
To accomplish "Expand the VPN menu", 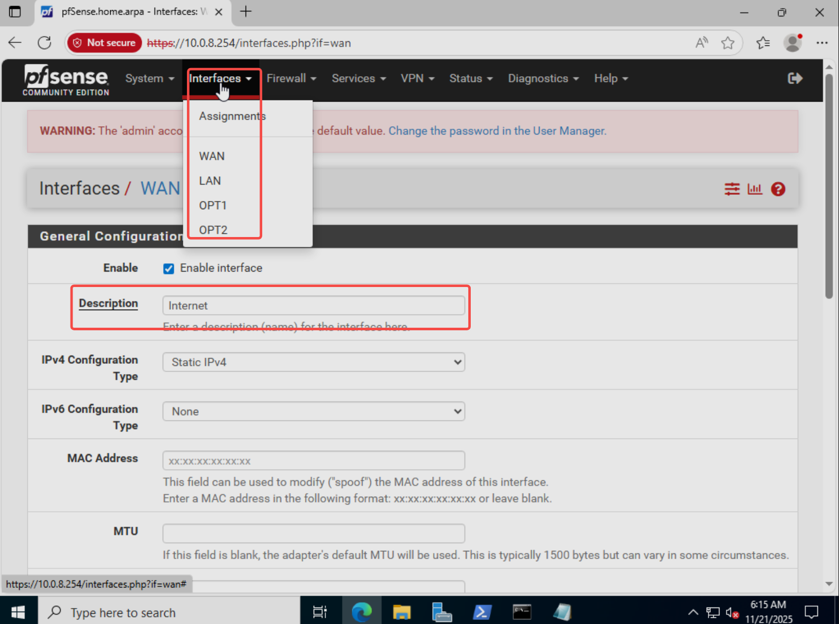I will click(418, 78).
